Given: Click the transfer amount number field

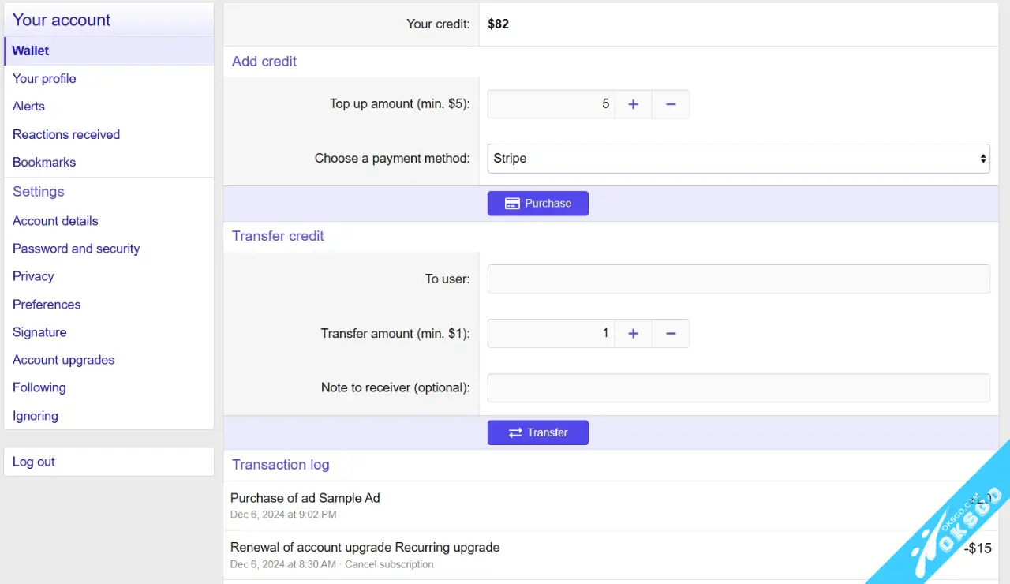Looking at the screenshot, I should [x=551, y=334].
